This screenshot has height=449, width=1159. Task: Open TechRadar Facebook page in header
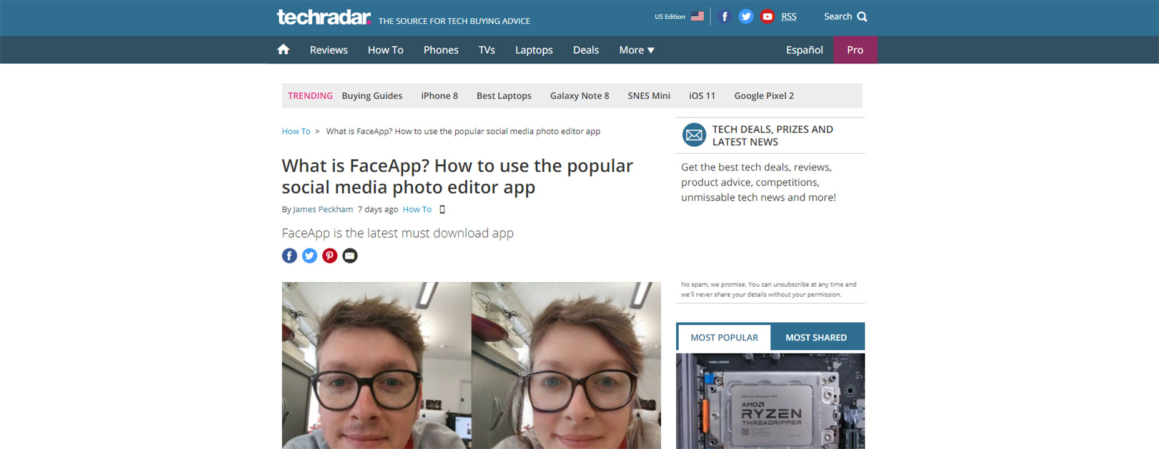[x=724, y=17]
